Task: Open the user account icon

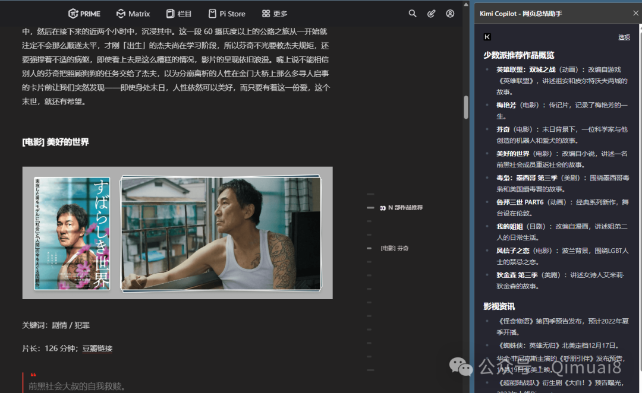Action: pos(450,14)
